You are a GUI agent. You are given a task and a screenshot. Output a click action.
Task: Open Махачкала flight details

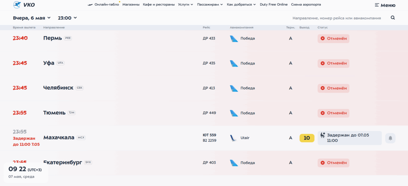click(x=59, y=138)
